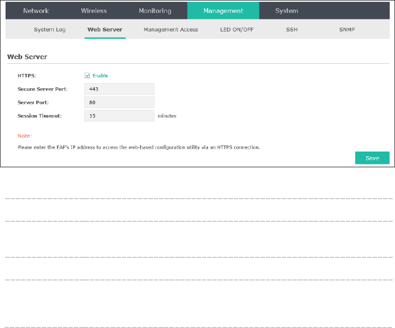This screenshot has width=395, height=328.
Task: Switch to the SNMP sub-tab
Action: 347,30
